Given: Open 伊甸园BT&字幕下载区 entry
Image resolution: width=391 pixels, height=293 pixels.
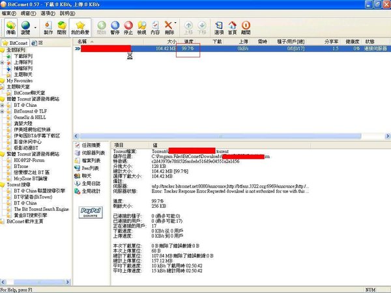Looking at the screenshot, I should coord(37,136).
